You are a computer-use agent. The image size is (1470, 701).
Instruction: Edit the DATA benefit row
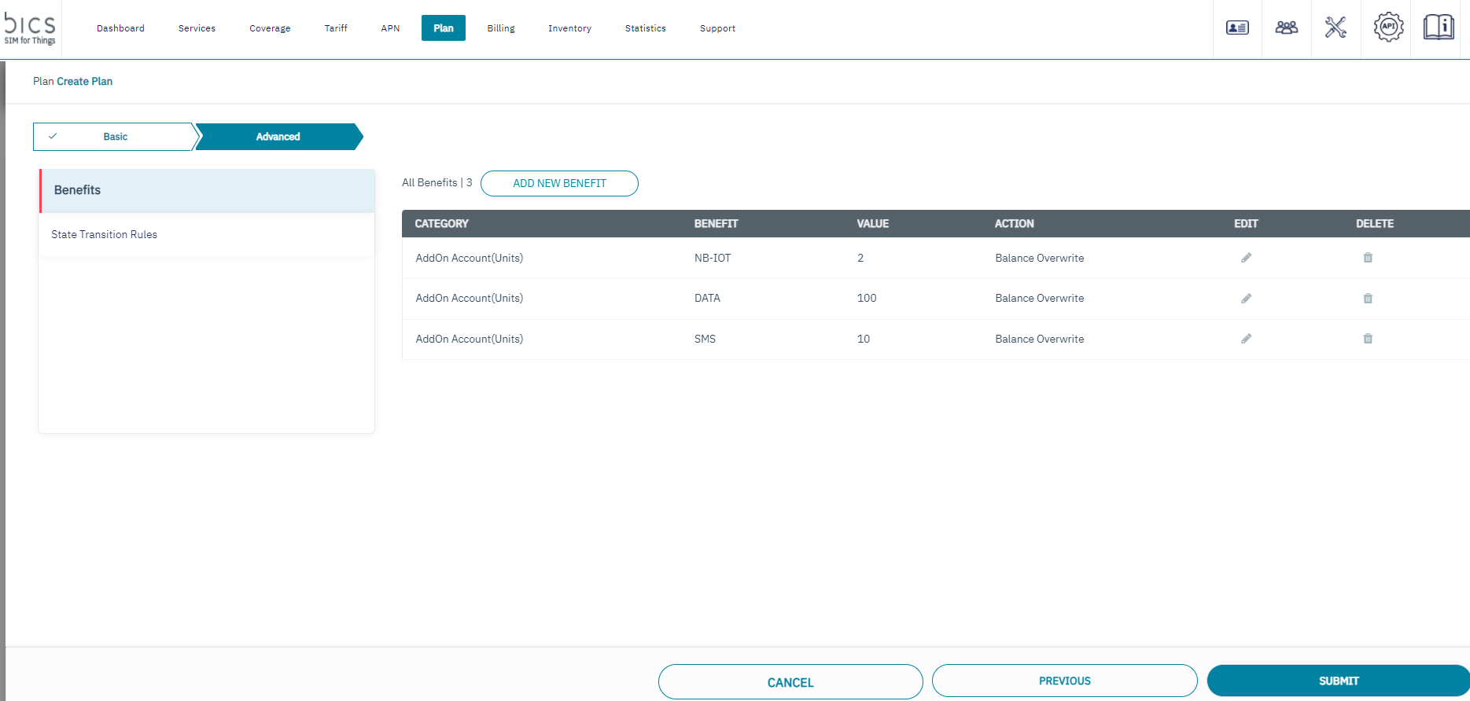1246,299
